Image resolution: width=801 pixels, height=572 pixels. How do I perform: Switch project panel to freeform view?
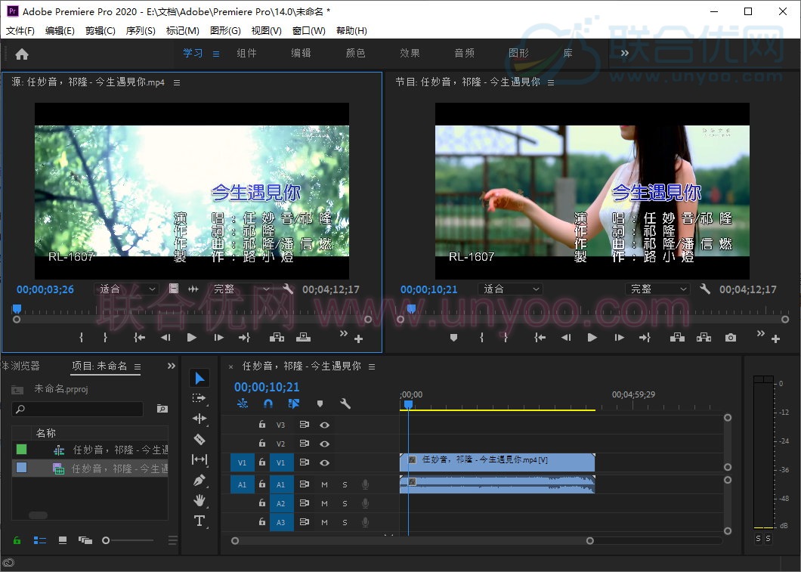coord(85,540)
